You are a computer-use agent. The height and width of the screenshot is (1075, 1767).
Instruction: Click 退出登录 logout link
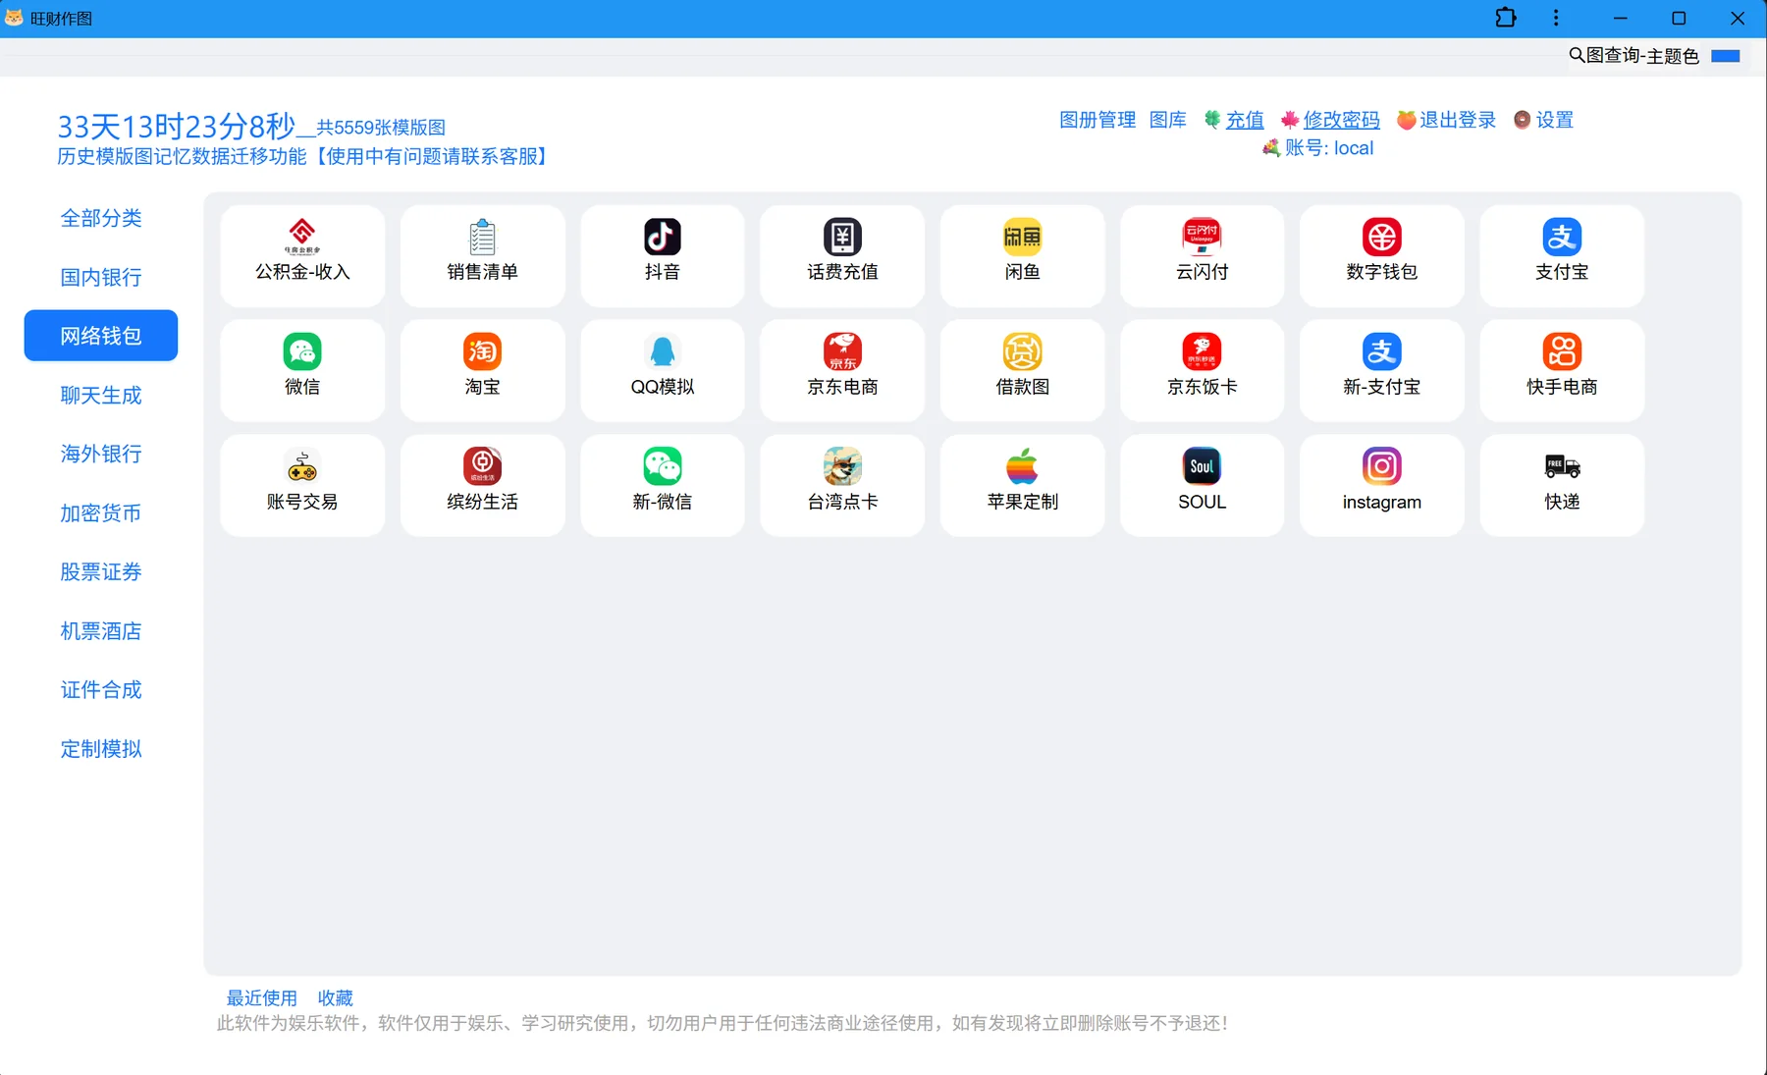pyautogui.click(x=1458, y=120)
